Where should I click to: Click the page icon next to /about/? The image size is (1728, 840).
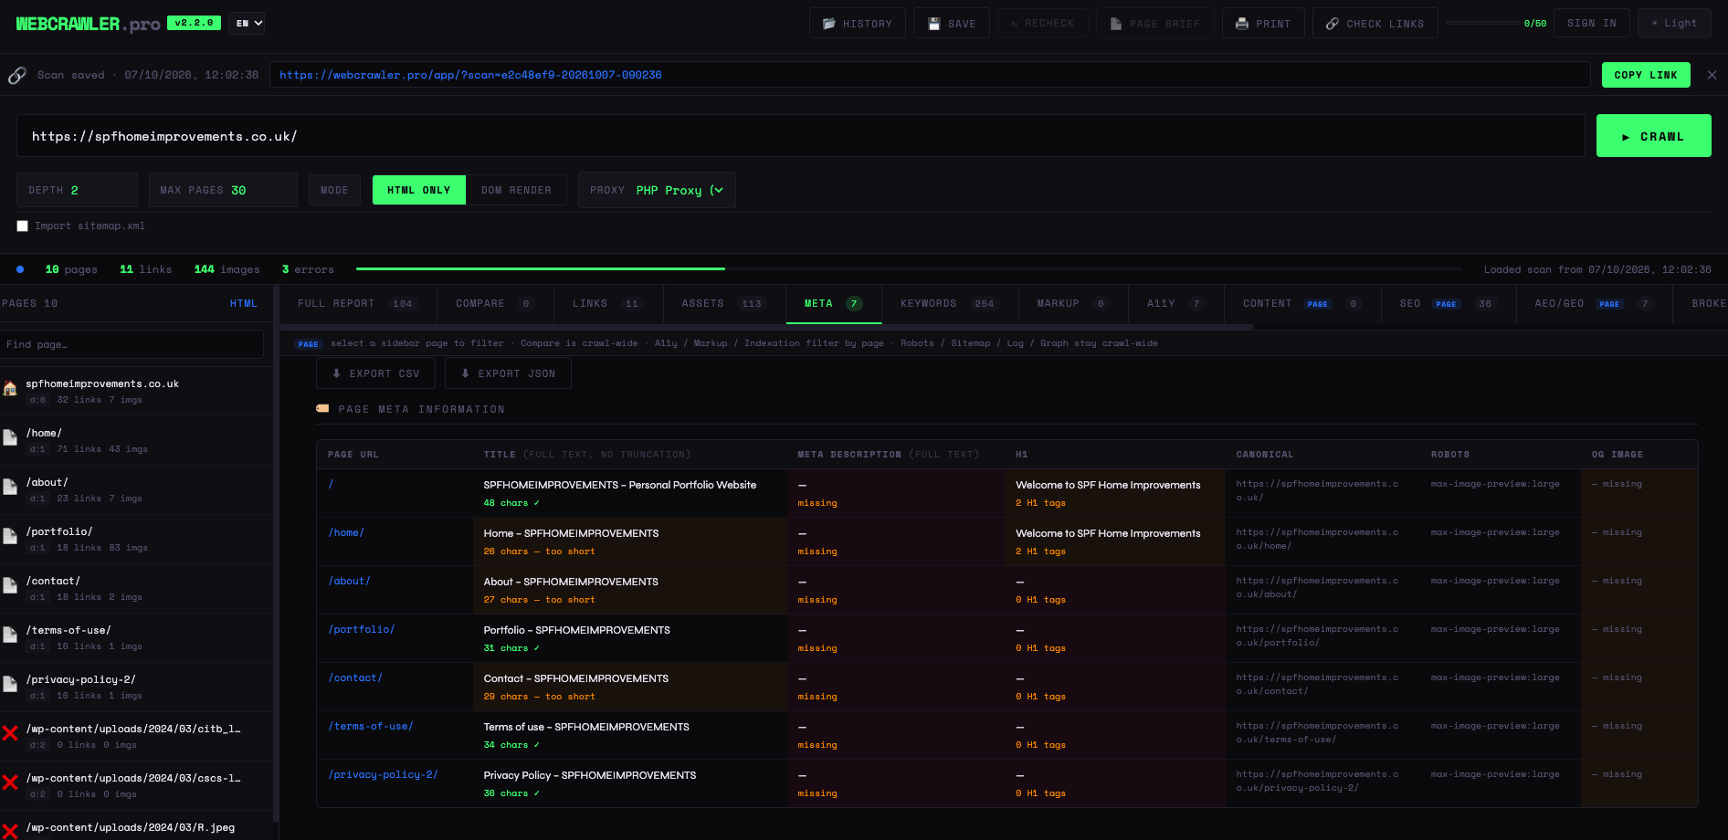tap(10, 487)
